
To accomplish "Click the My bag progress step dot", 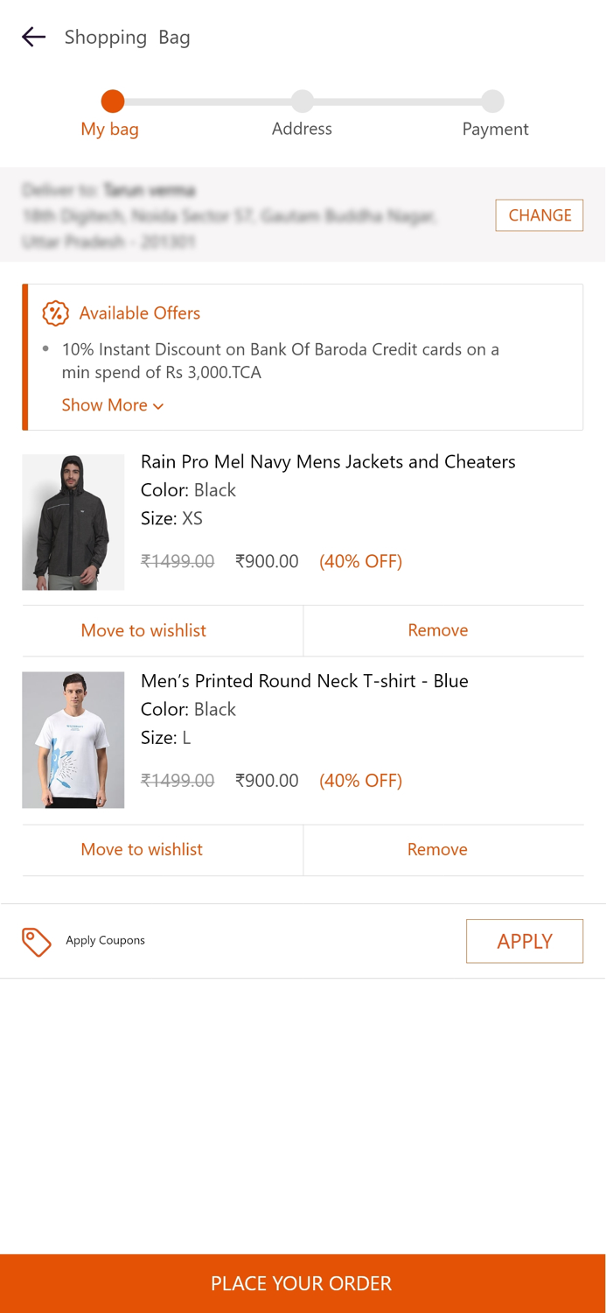I will 110,101.
